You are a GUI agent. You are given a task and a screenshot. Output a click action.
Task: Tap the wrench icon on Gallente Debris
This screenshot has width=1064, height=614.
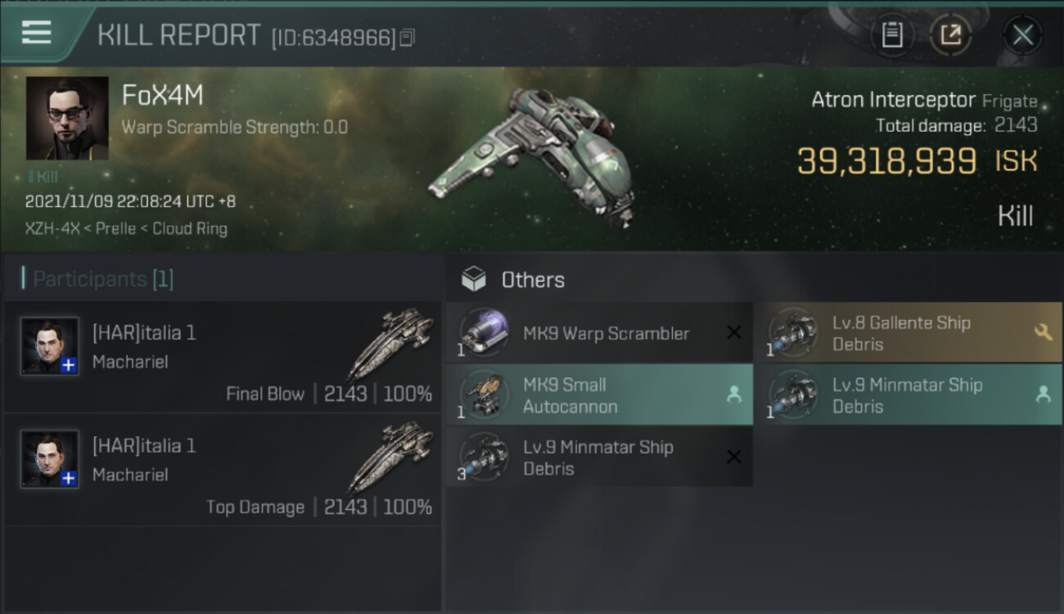point(1043,332)
